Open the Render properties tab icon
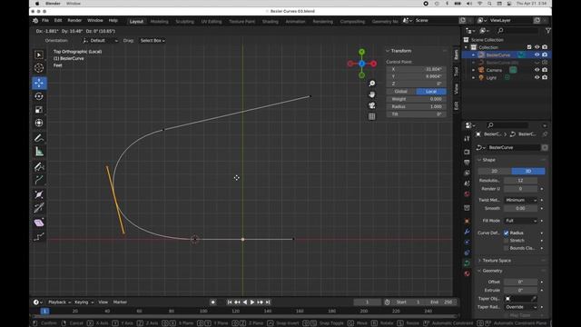Screen dimensions: 581x327 pyautogui.click(x=467, y=152)
